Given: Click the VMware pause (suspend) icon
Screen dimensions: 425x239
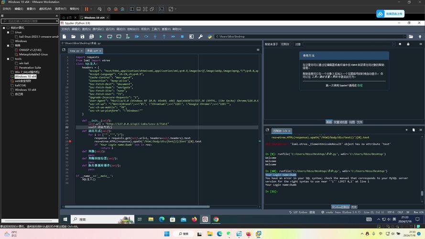Looking at the screenshot, I should (x=87, y=9).
